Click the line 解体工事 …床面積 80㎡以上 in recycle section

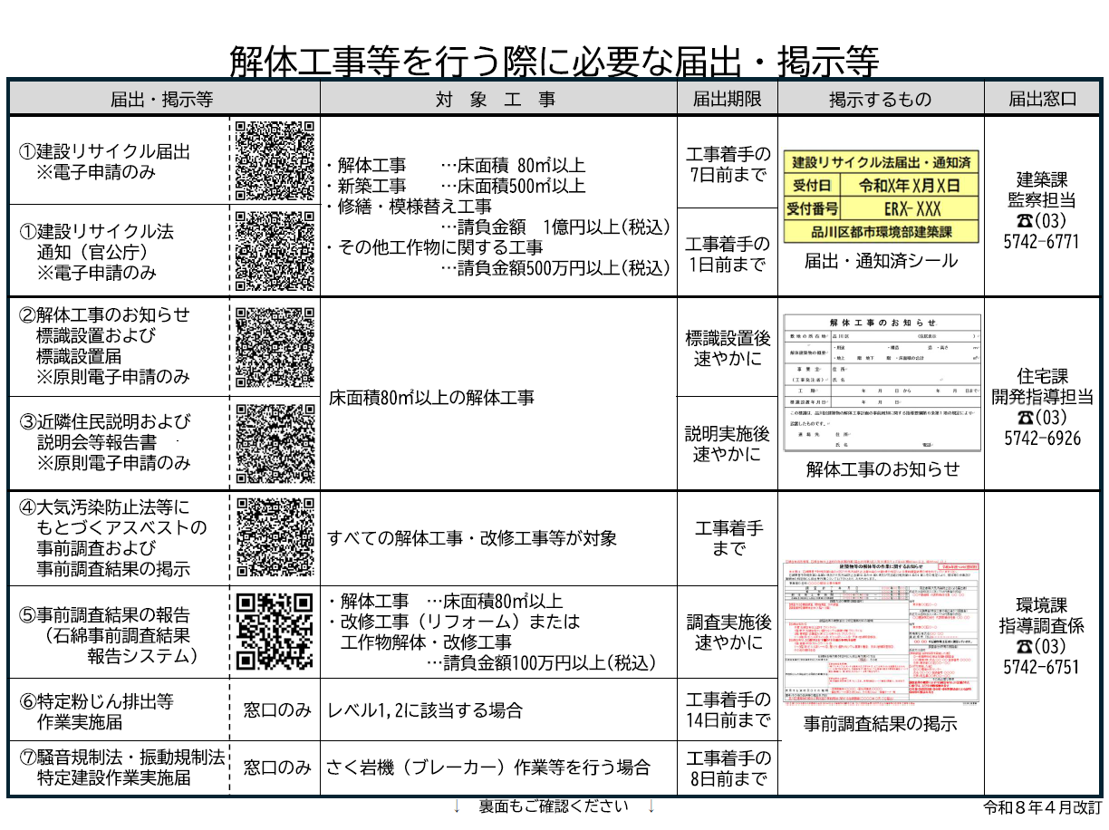[x=456, y=166]
